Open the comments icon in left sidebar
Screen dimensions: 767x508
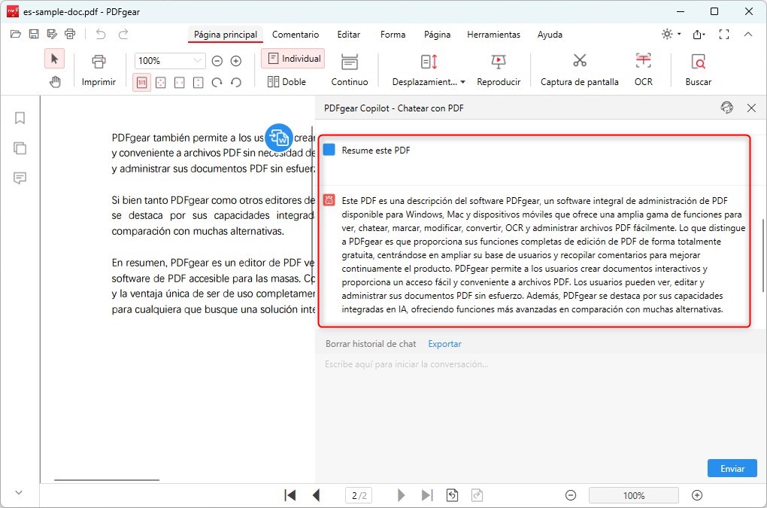coord(20,178)
